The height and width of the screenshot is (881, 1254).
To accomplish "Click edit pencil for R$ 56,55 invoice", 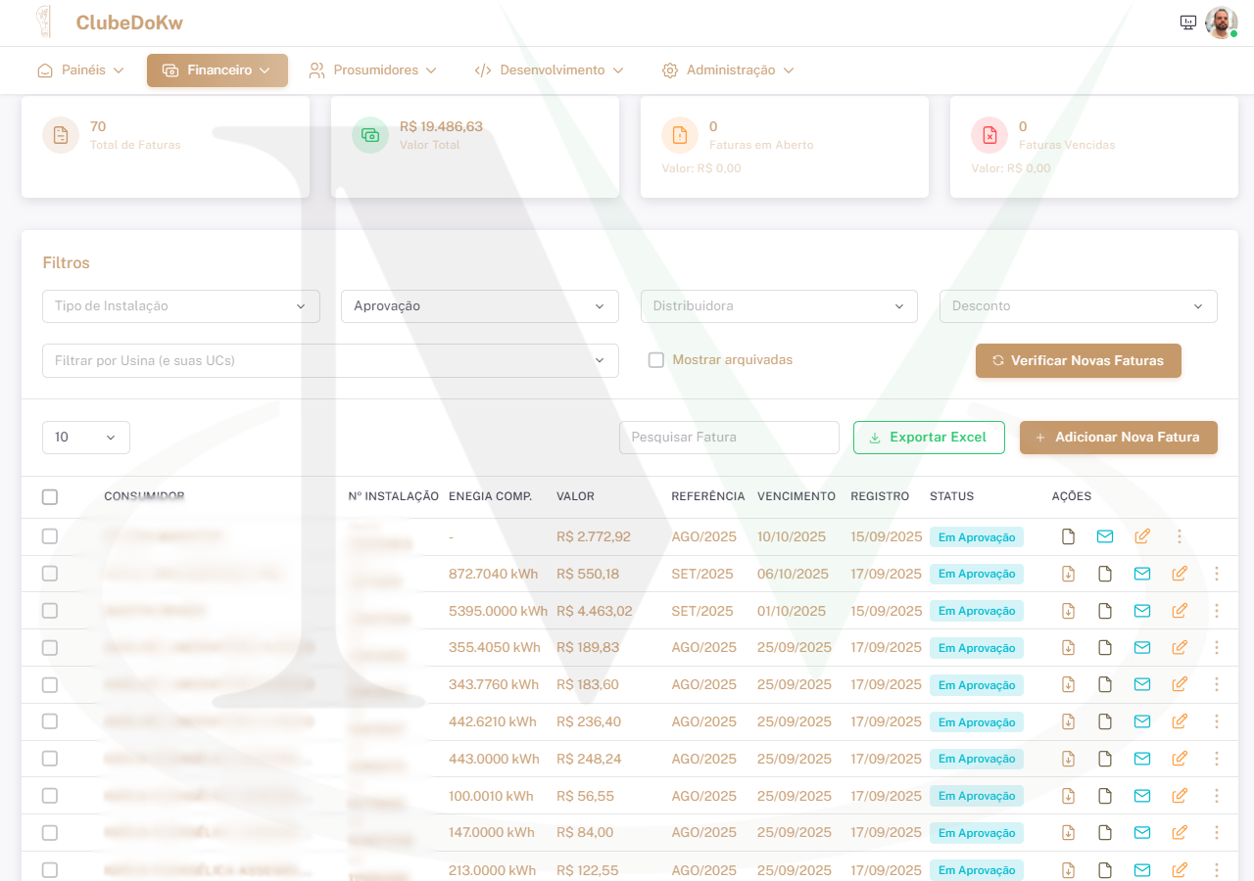I will pyautogui.click(x=1180, y=796).
